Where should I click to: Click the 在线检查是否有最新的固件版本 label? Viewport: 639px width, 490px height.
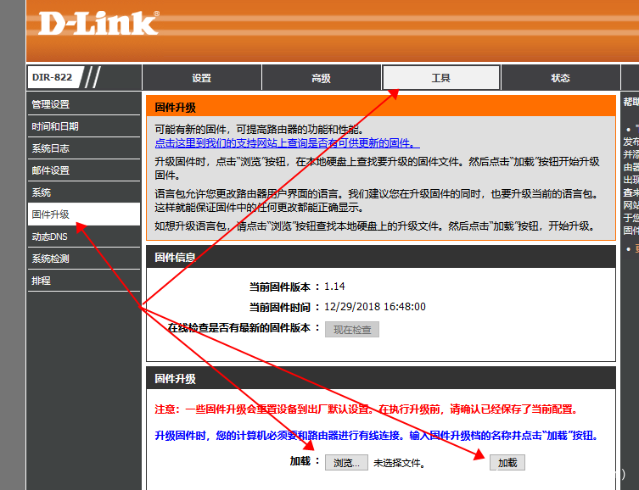coord(239,328)
